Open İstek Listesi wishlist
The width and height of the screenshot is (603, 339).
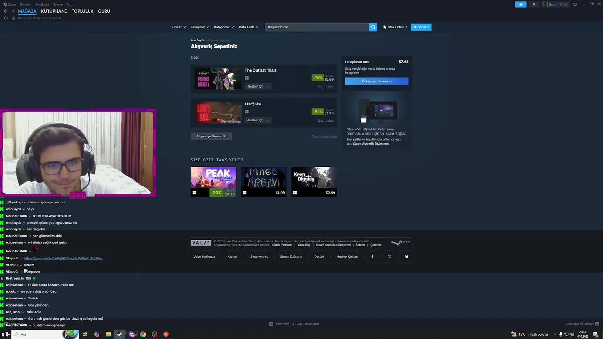(395, 27)
